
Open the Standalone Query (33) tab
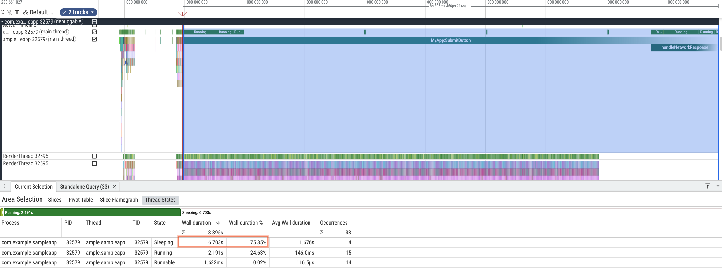click(85, 187)
